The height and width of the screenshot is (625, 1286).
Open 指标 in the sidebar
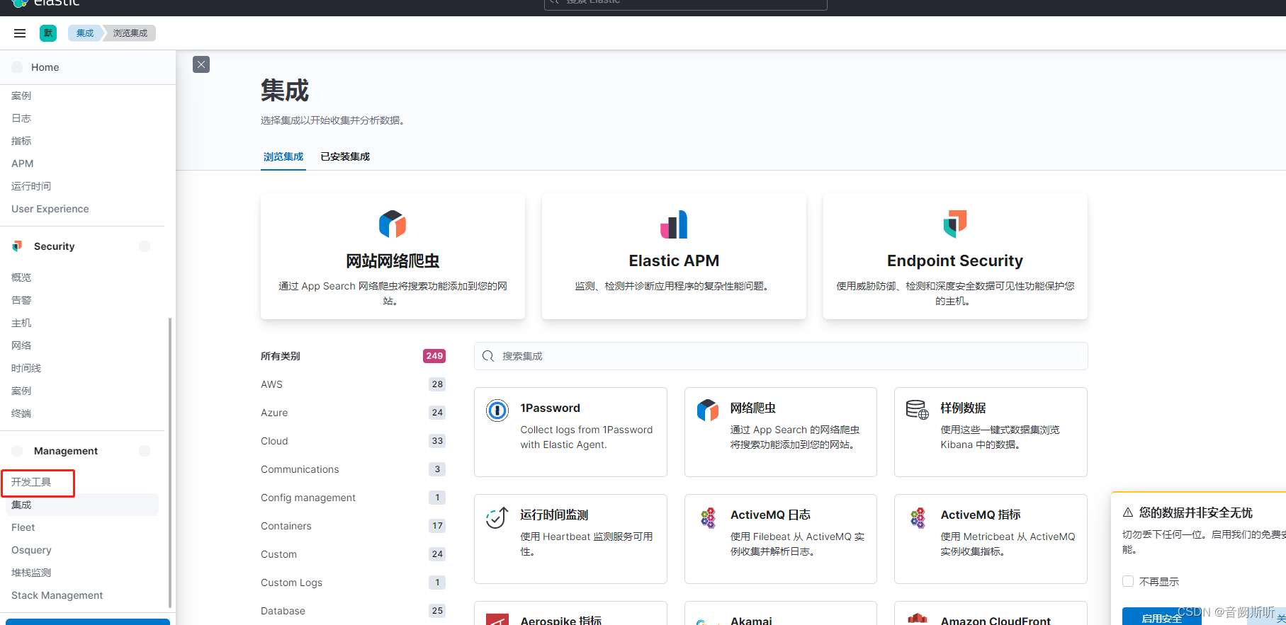coord(21,141)
